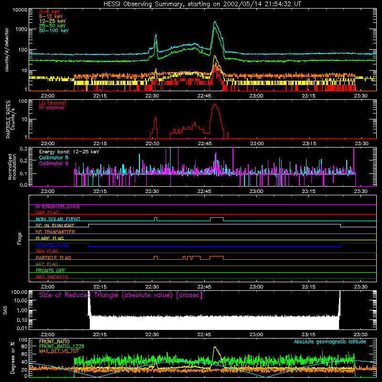Click the 23:30 tick under the flags panel

tap(361, 287)
